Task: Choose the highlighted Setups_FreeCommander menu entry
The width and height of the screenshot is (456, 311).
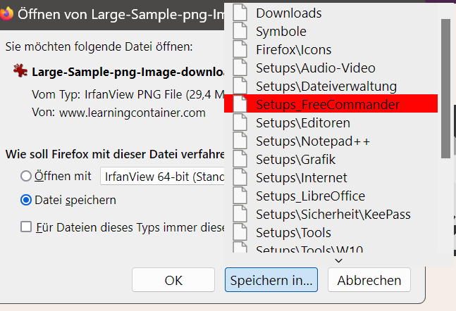Action: [x=328, y=105]
